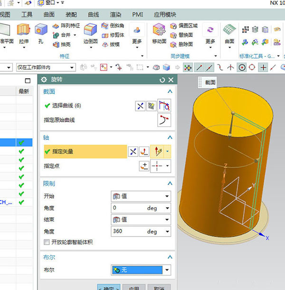
Task: Click the Unite (合并) tool icon
Action: point(56,35)
